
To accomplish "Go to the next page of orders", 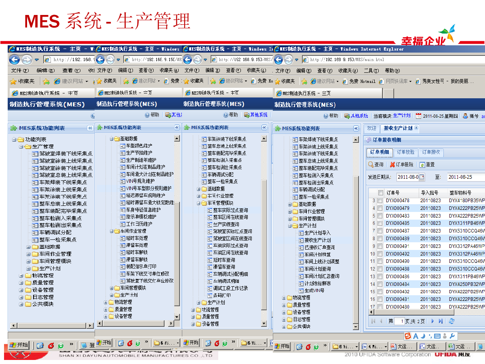I will [432, 321].
